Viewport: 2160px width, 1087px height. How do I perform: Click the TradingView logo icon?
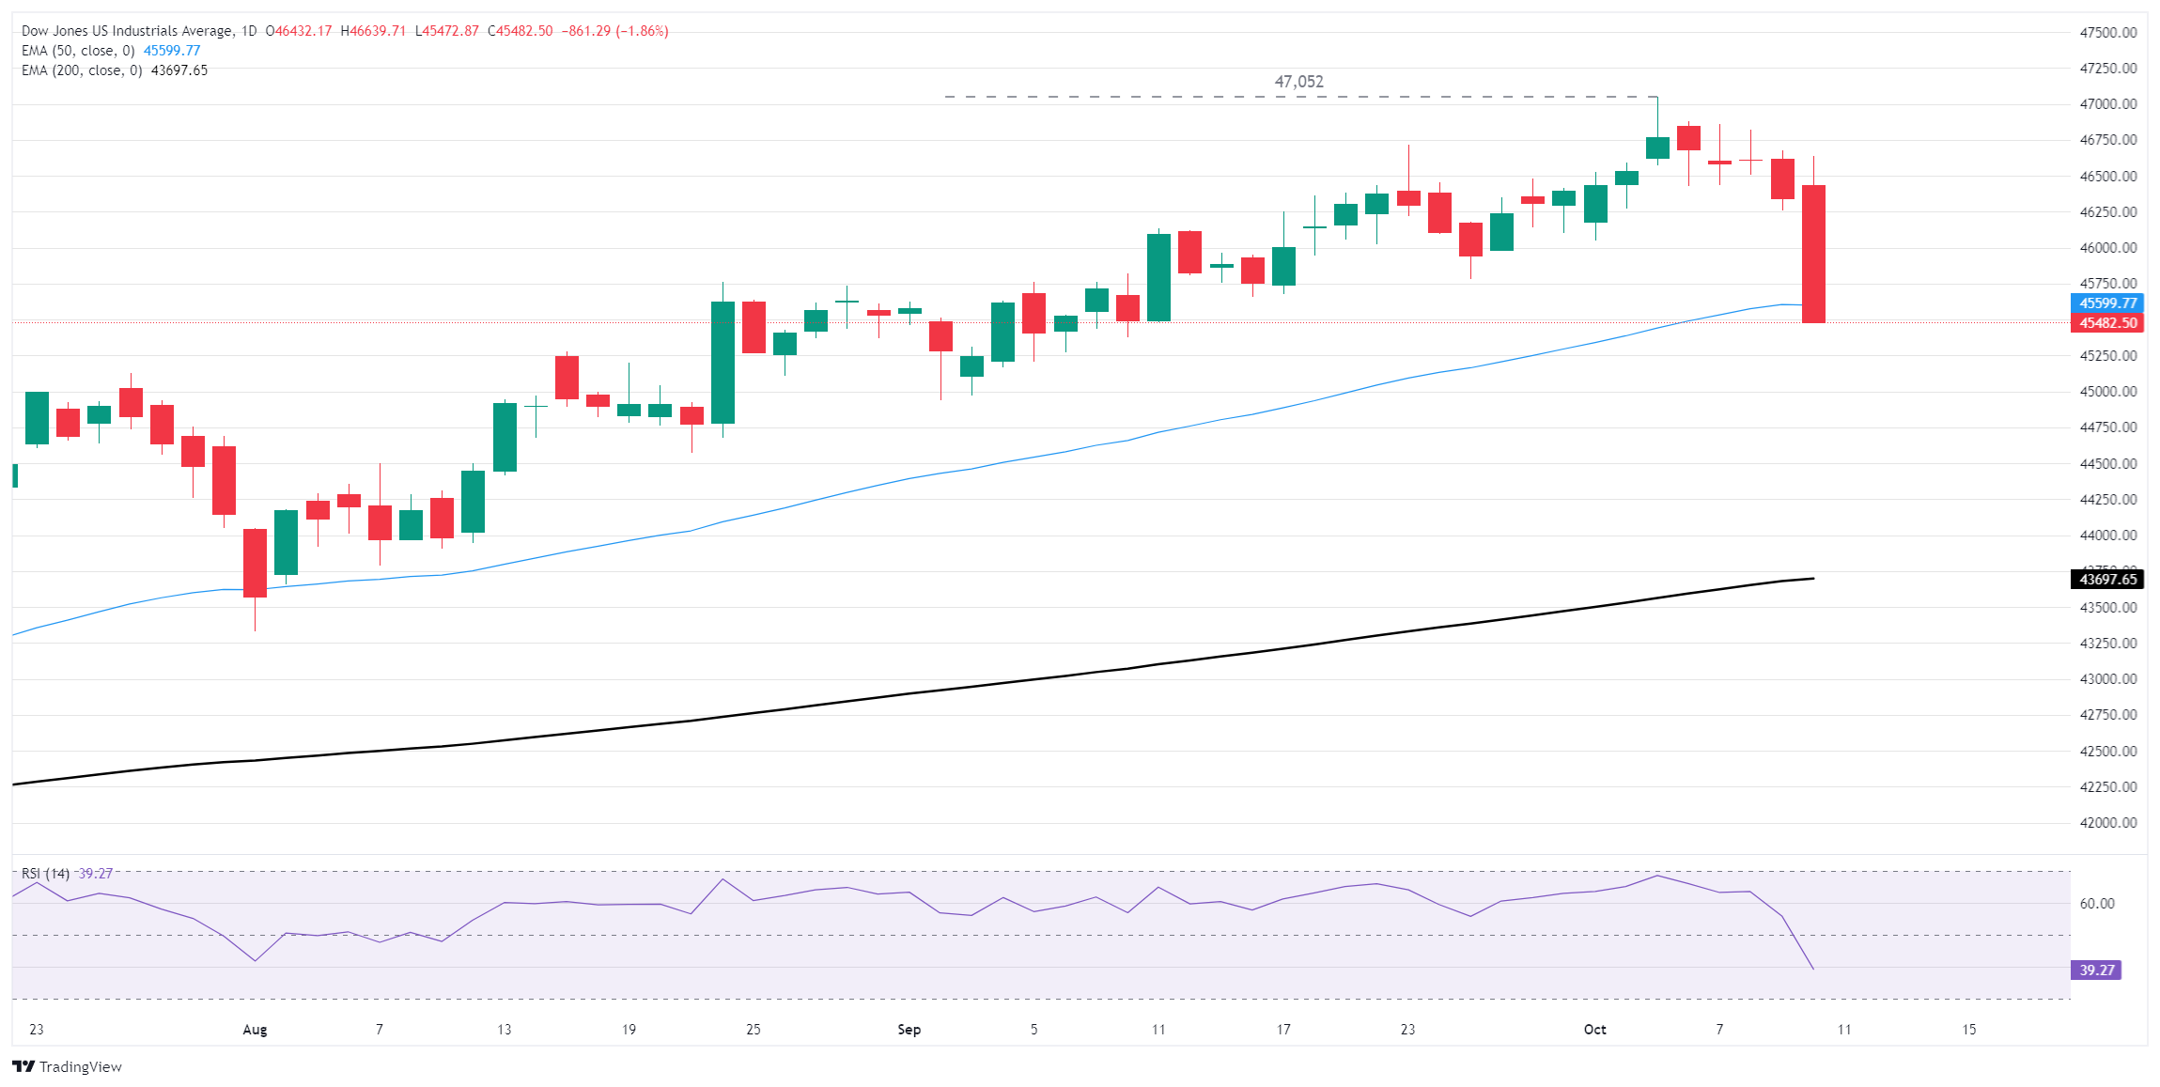coord(23,1066)
